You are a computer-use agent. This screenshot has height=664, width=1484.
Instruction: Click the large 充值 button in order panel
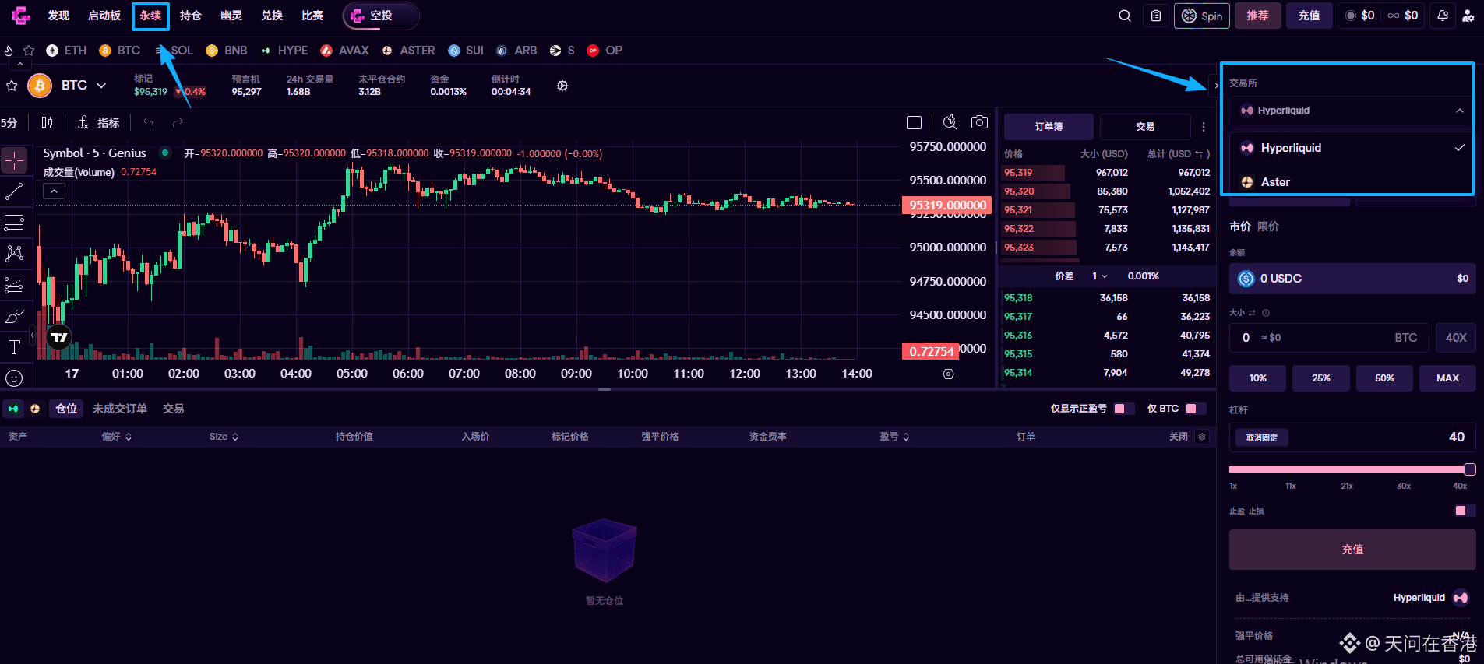point(1352,550)
